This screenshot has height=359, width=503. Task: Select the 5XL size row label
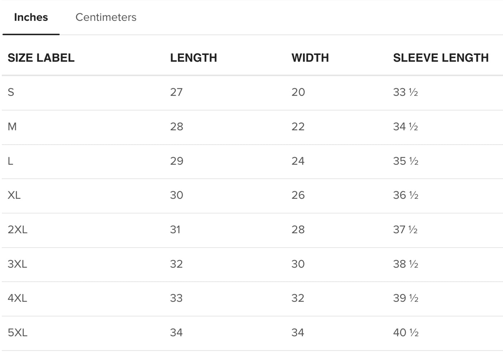[18, 332]
